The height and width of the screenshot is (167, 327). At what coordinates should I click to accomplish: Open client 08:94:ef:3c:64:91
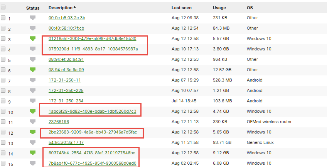click(x=66, y=59)
